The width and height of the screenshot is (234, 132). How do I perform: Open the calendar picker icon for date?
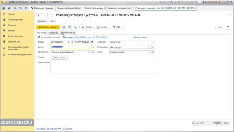click(x=93, y=42)
